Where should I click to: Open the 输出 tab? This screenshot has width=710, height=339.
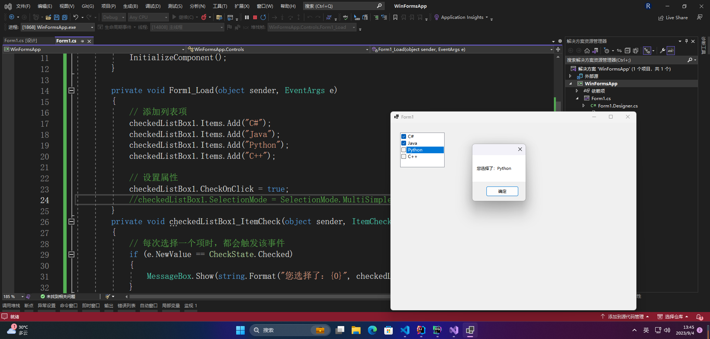point(109,306)
